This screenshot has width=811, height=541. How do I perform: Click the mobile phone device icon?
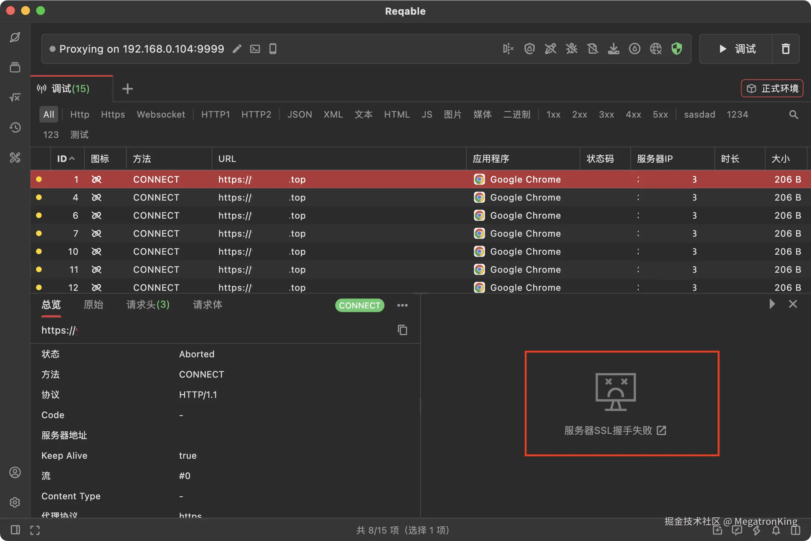[273, 49]
